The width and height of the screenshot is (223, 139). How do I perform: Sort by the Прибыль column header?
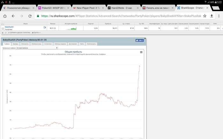click(108, 24)
